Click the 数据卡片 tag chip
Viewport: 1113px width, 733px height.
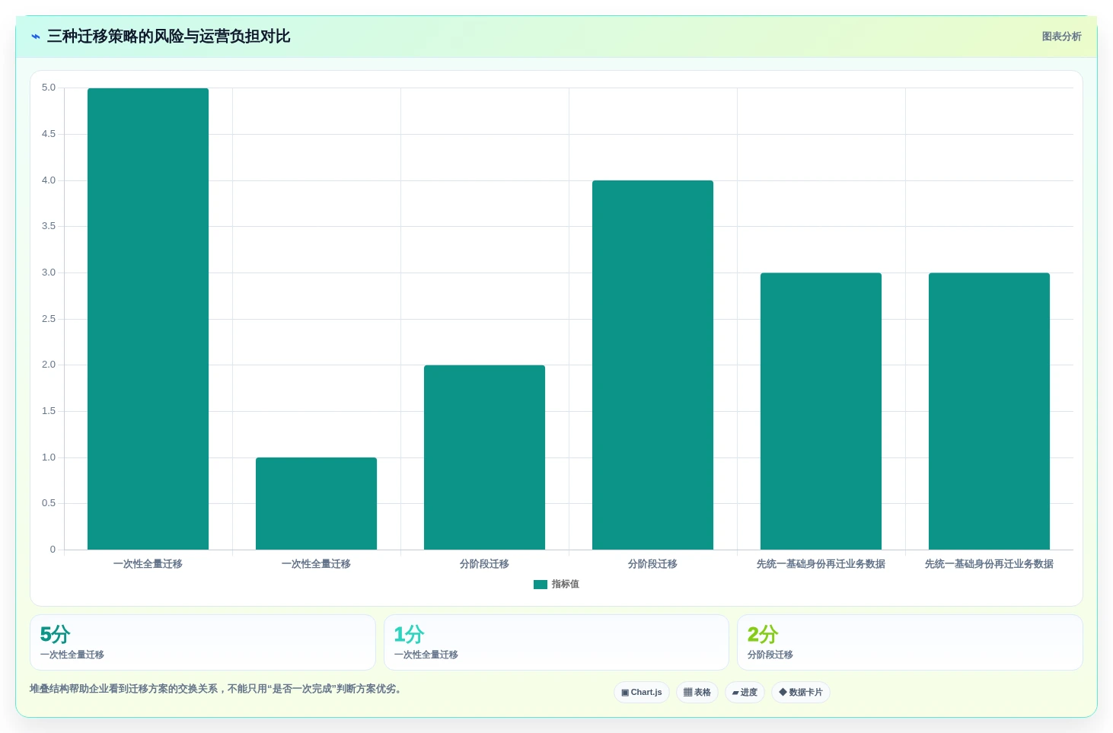[801, 693]
